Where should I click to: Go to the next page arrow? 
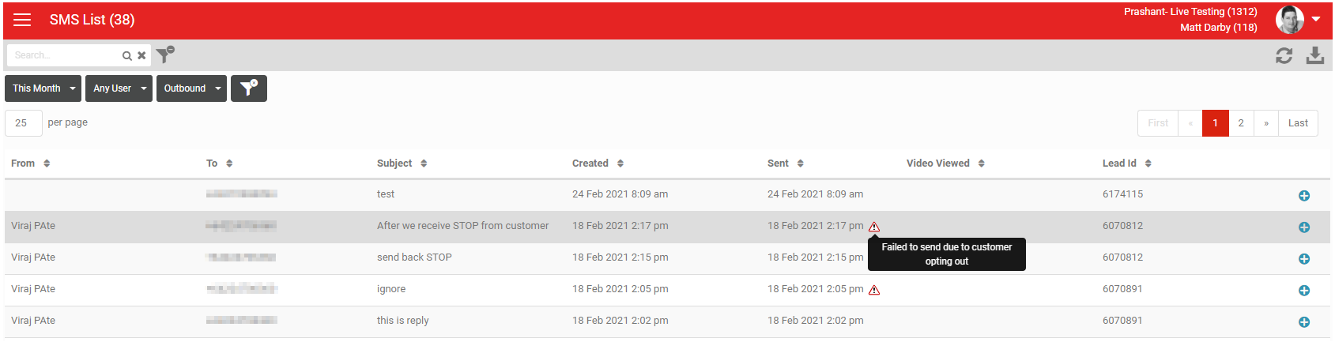point(1266,123)
